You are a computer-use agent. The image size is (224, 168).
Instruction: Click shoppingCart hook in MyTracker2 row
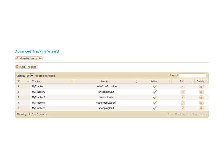[106, 92]
